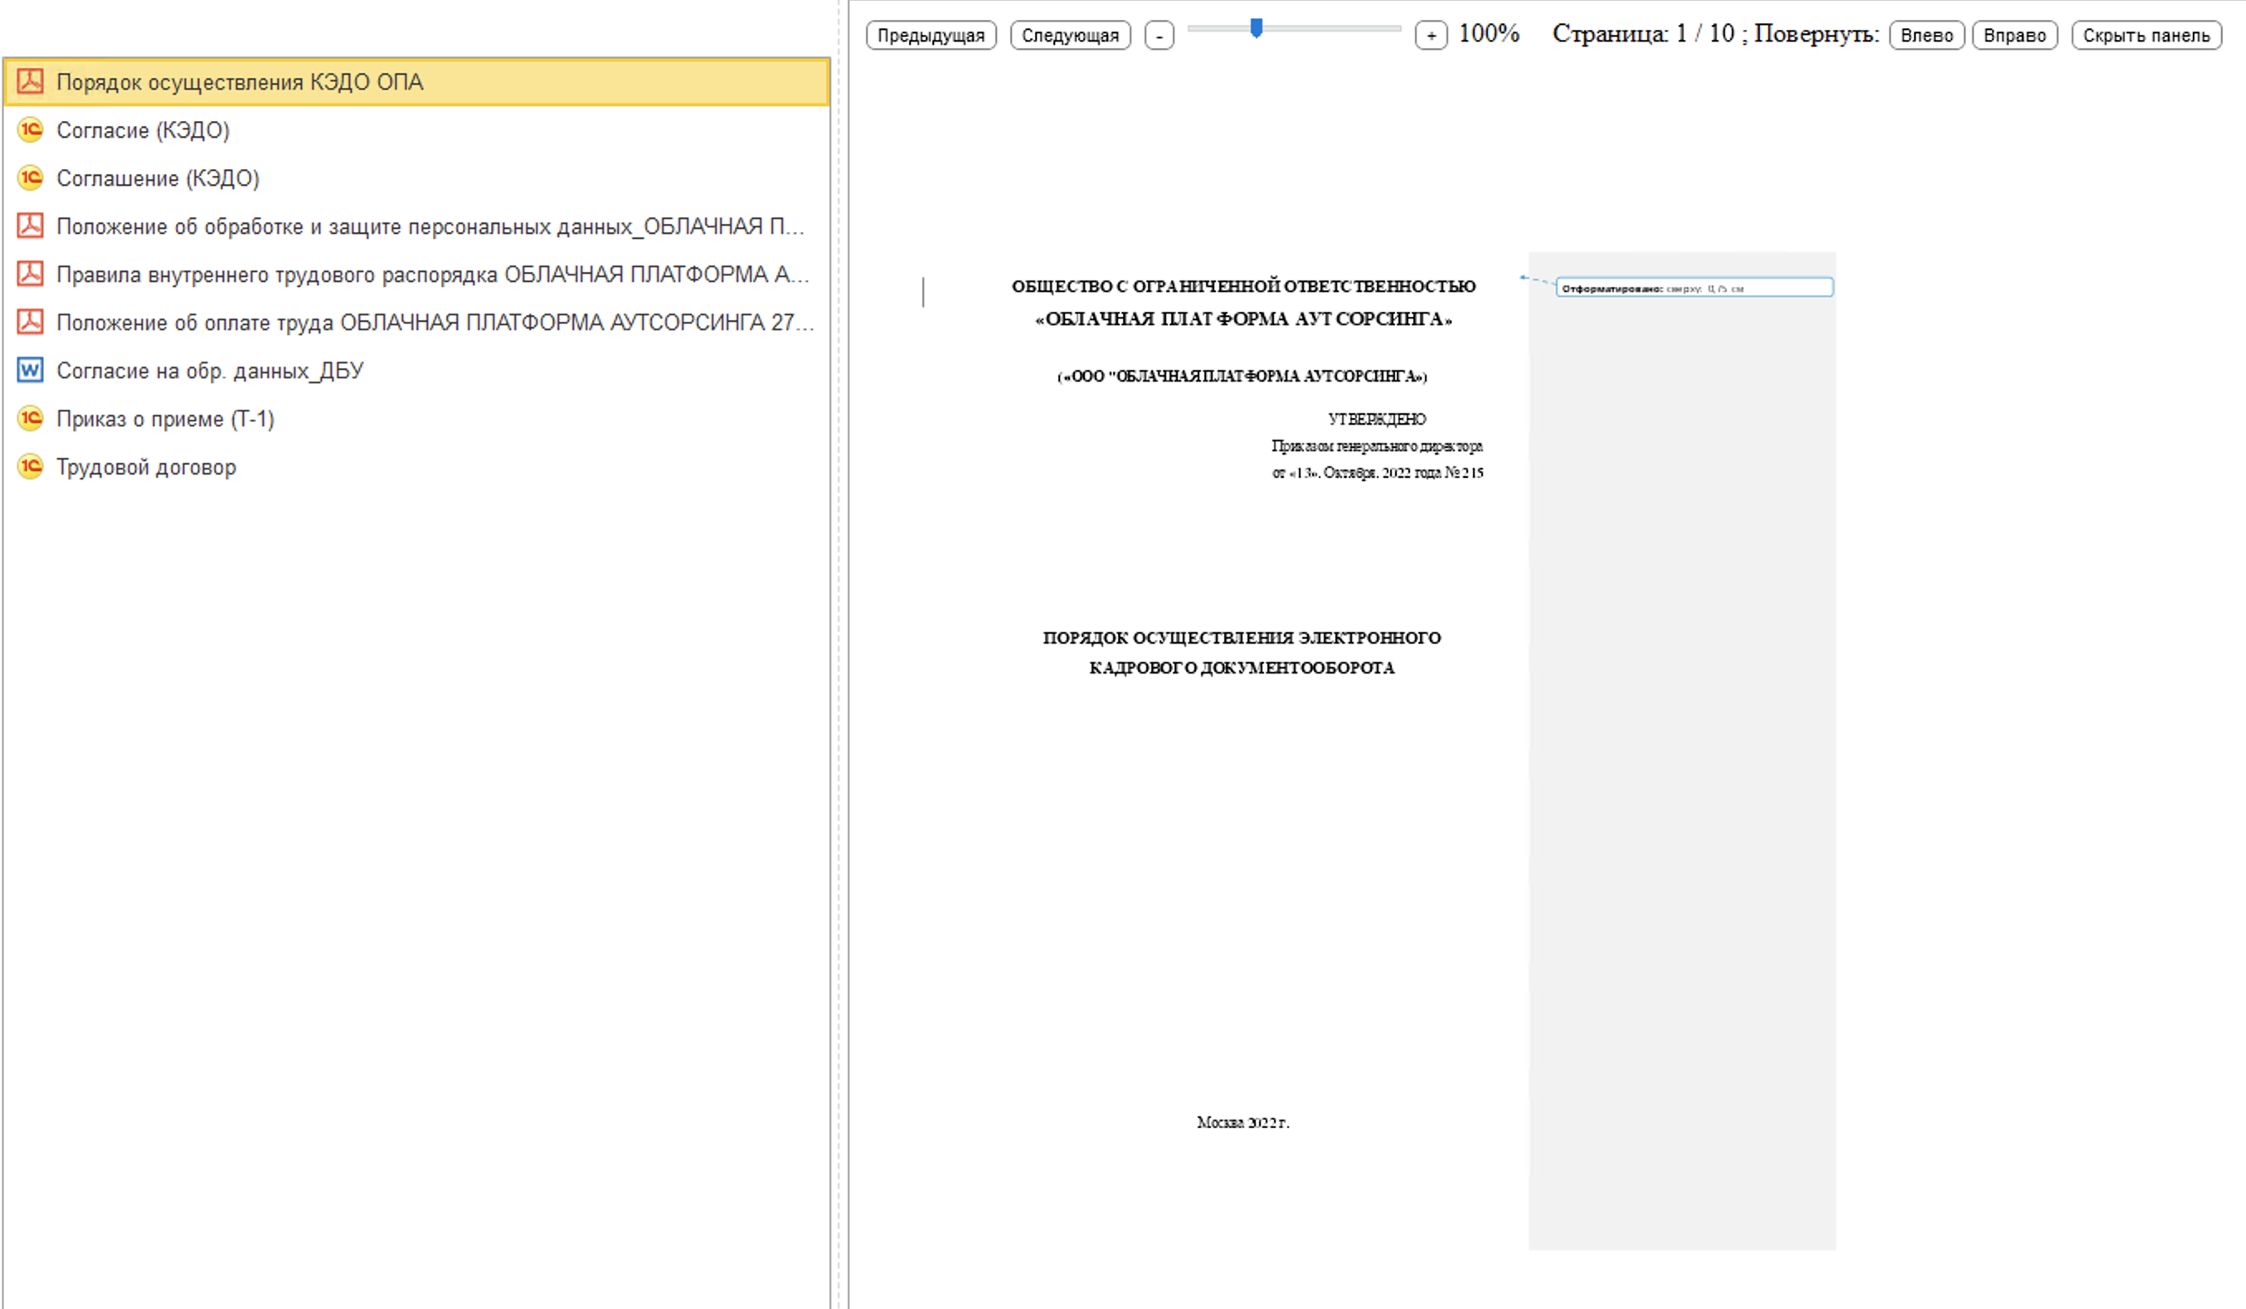The height and width of the screenshot is (1309, 2246).
Task: Rotate the page left with Влево
Action: (1926, 35)
